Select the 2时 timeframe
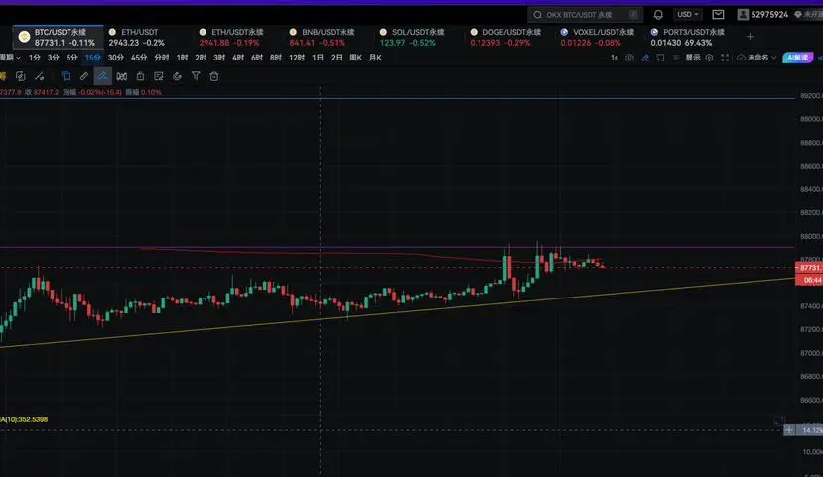Screen dimensions: 823x477 [201, 58]
